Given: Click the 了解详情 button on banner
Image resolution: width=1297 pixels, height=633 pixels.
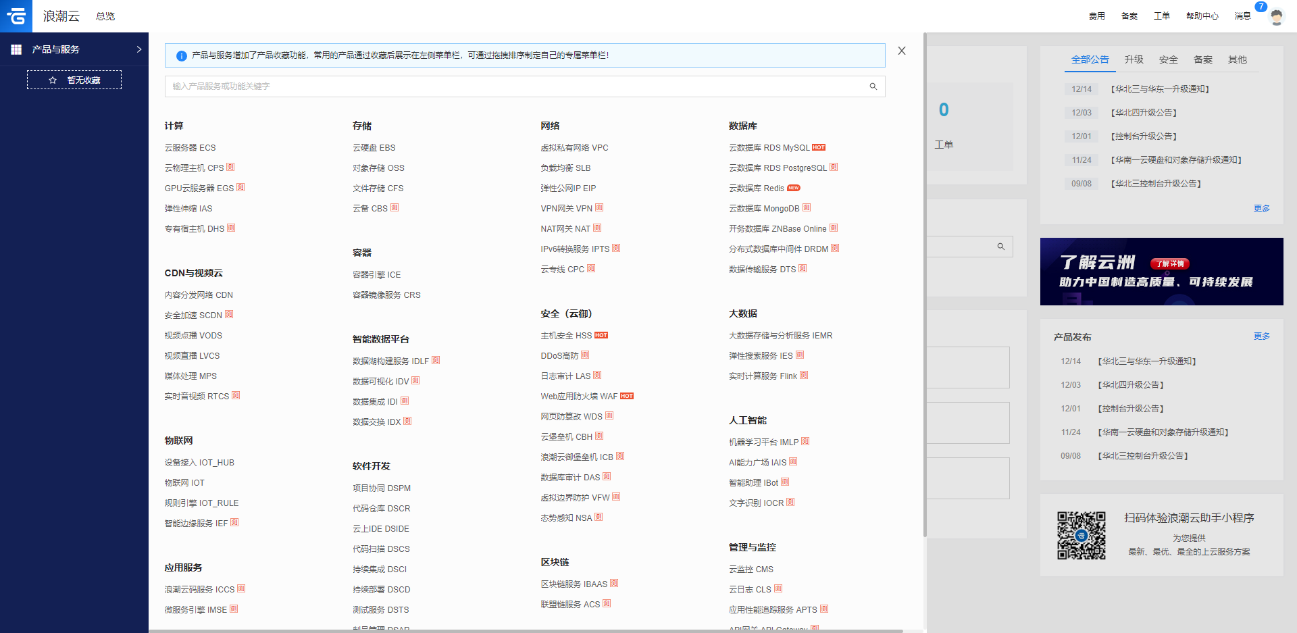Looking at the screenshot, I should pos(1170,263).
